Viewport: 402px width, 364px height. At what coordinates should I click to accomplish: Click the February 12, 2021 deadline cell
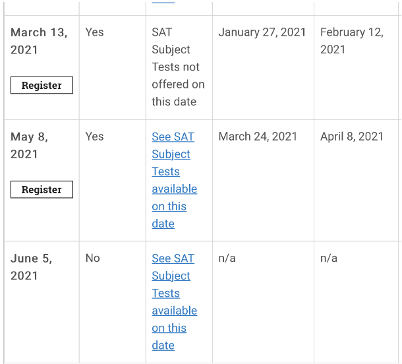click(x=352, y=41)
